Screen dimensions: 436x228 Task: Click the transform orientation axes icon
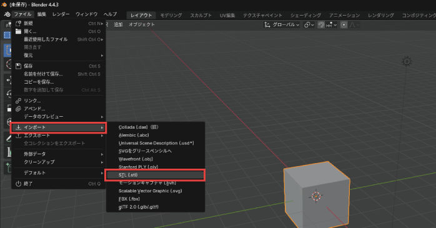tap(267, 25)
